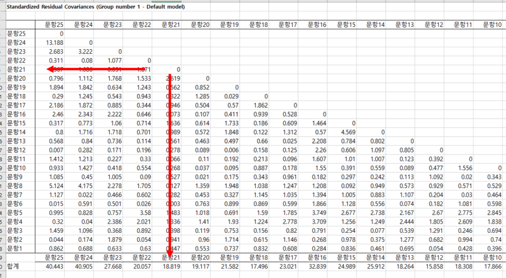The image size is (506, 278).
Task: Select the value 2.444 in row 문항4
Action: click(x=407, y=222)
